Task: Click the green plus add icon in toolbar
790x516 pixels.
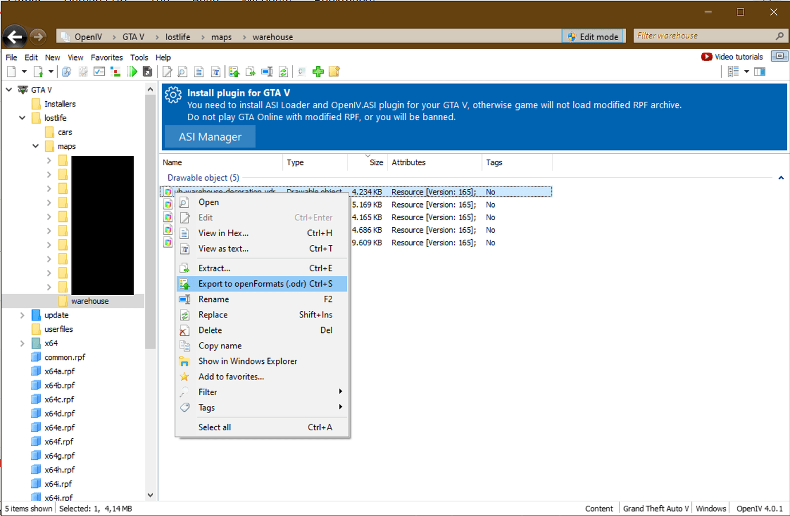Action: [318, 72]
